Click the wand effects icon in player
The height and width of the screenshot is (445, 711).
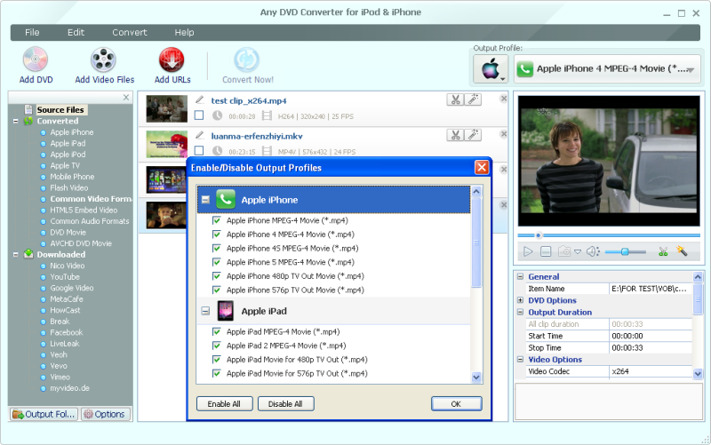(x=682, y=250)
